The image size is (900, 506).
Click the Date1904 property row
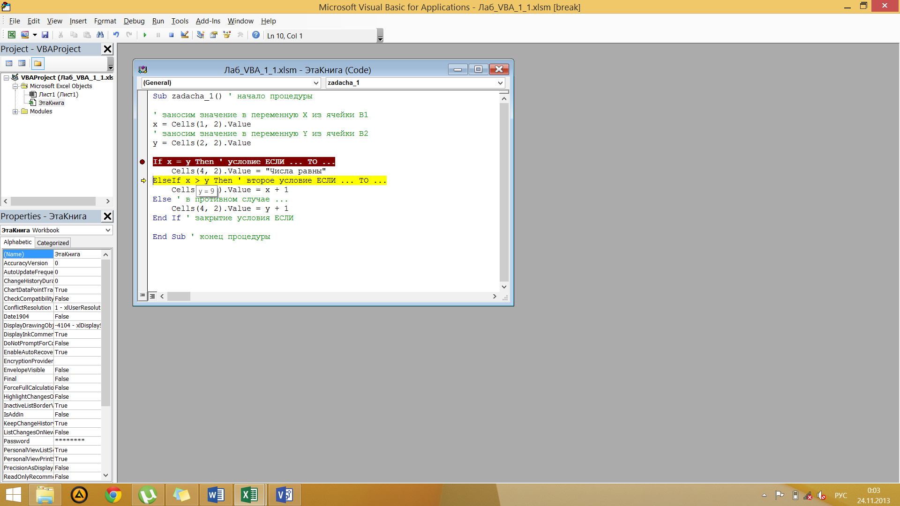click(52, 317)
